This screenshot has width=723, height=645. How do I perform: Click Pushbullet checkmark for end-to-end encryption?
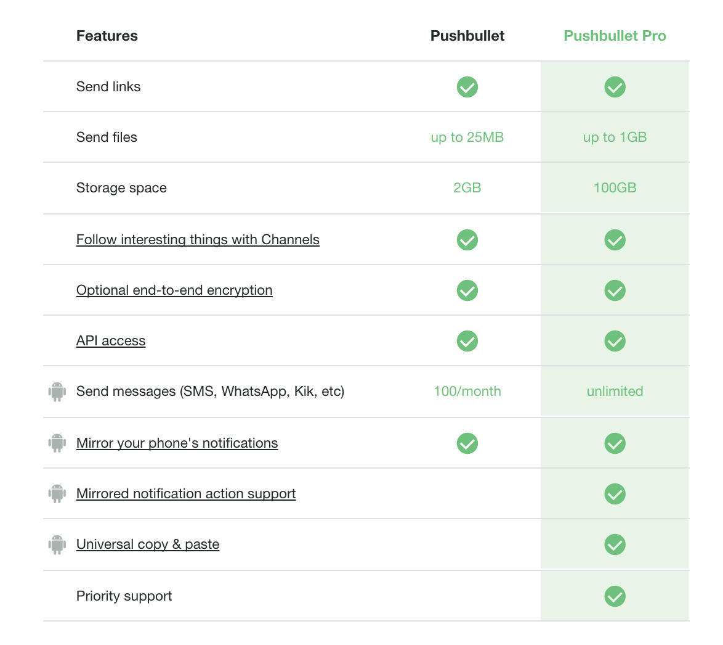(x=467, y=290)
